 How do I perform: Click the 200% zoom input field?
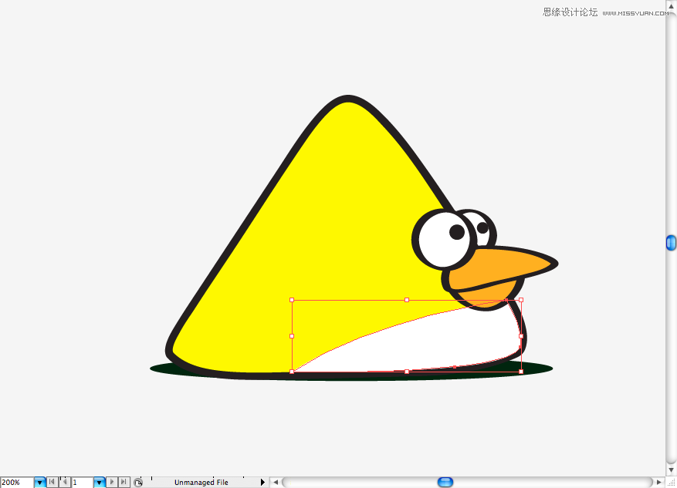17,483
